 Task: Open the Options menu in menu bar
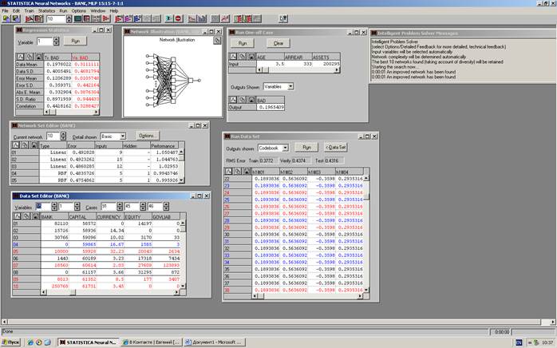(79, 10)
